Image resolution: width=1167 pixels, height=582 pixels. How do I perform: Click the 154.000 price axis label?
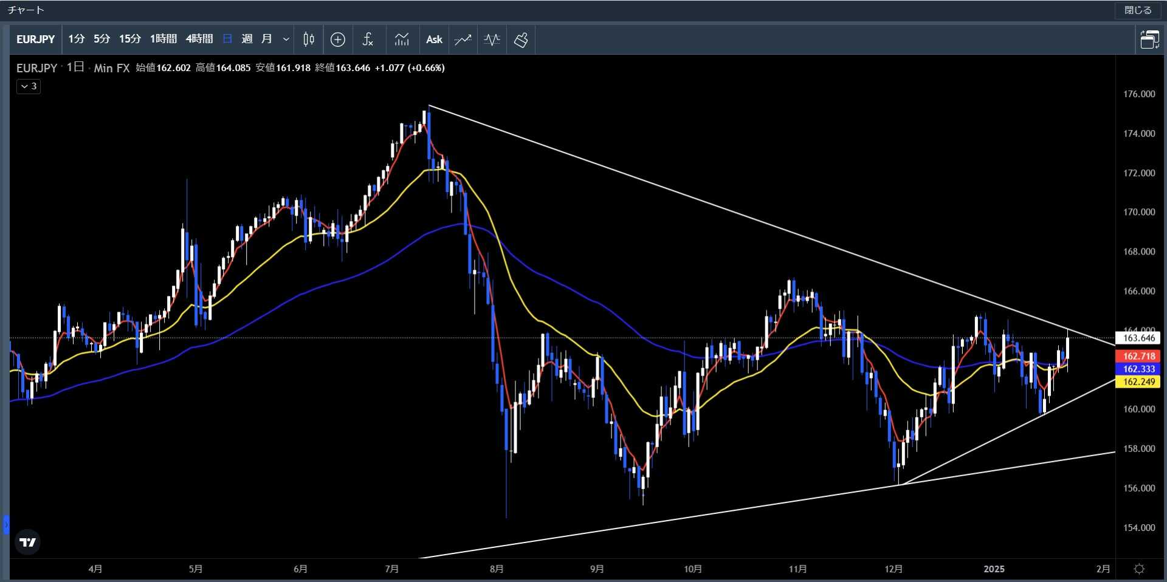click(x=1139, y=527)
